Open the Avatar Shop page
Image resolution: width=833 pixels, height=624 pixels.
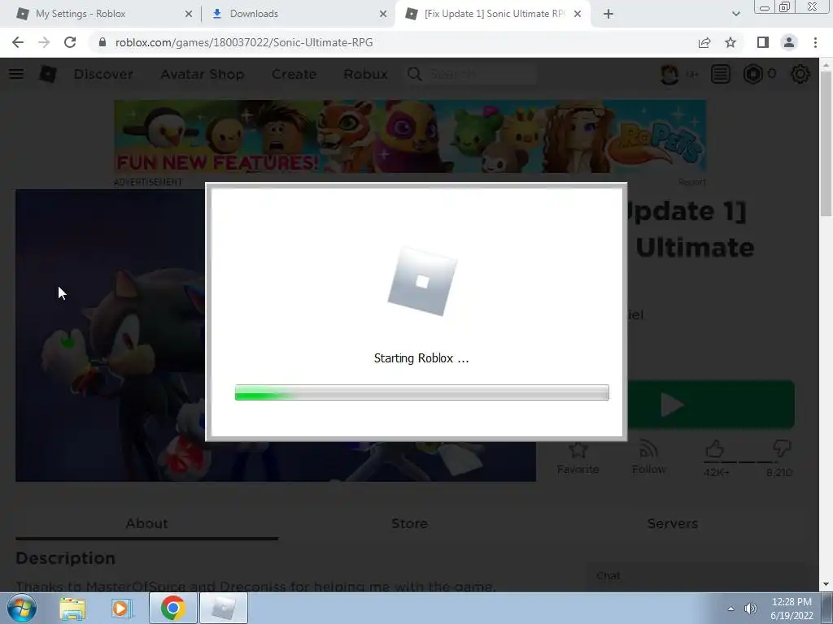(203, 74)
